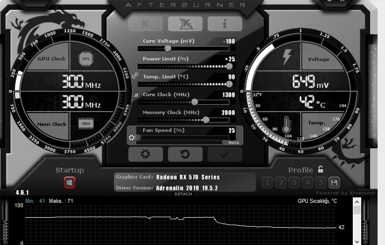Image resolution: width=385 pixels, height=245 pixels.
Task: Click the Min. : 41 graph value
Action: (35, 201)
